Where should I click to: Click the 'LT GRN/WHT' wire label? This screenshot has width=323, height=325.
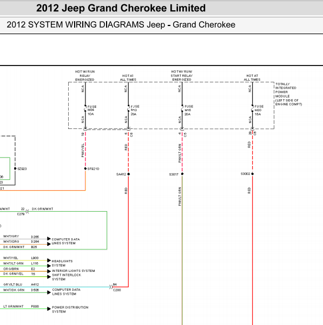[13, 307]
